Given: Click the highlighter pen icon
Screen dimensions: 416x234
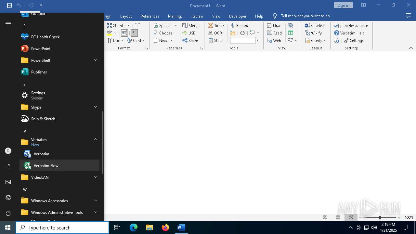Looking at the screenshot, I should coord(110,33).
